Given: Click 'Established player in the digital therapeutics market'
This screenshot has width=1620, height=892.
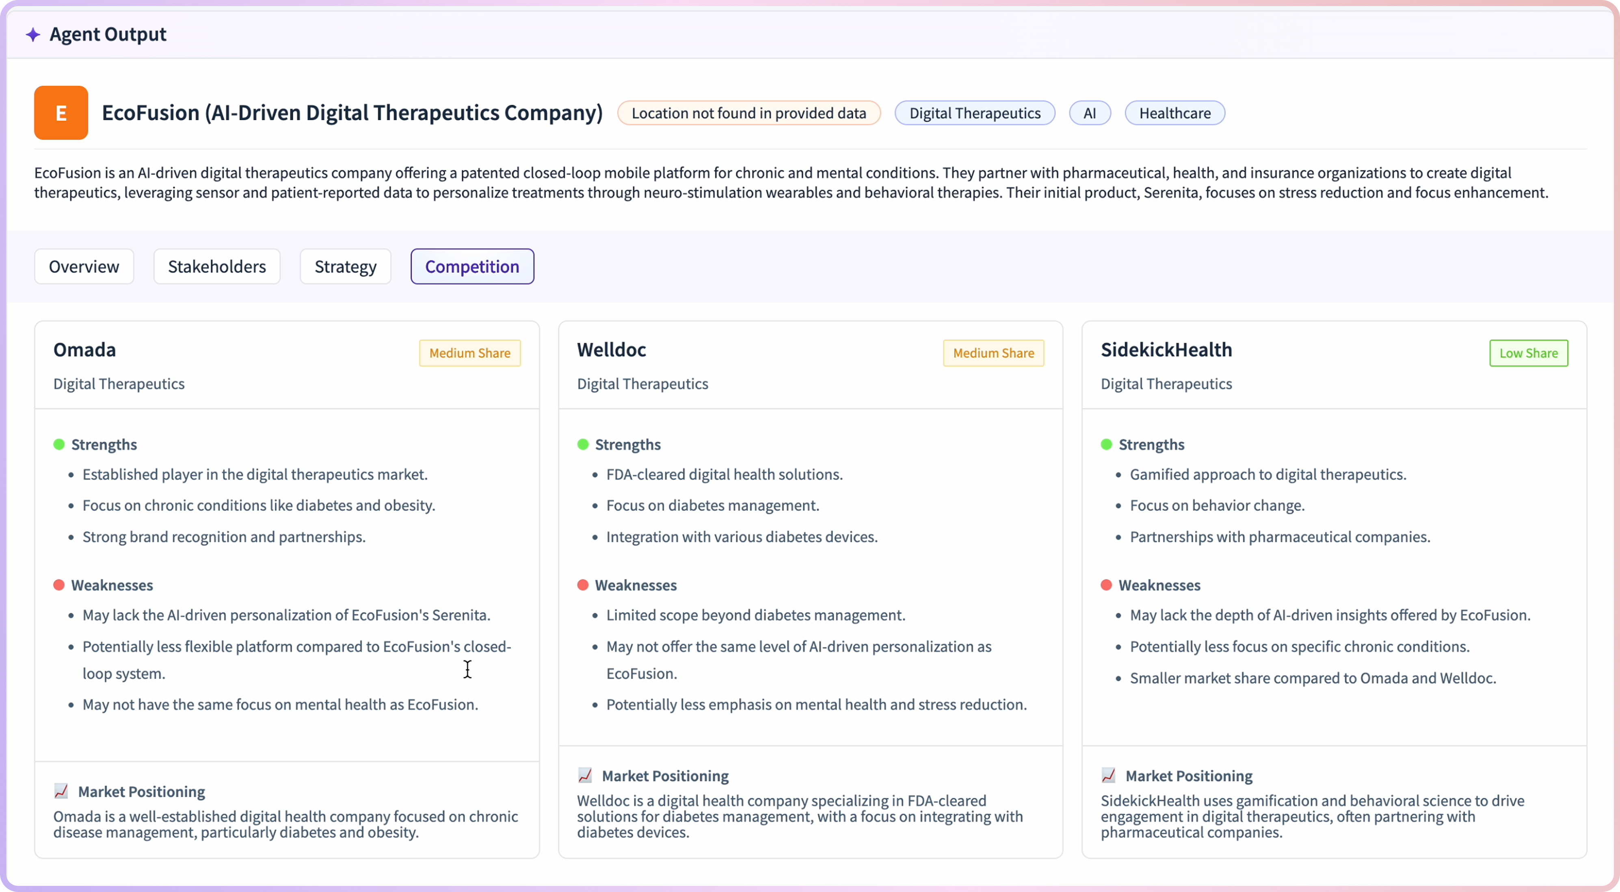Looking at the screenshot, I should 255,475.
